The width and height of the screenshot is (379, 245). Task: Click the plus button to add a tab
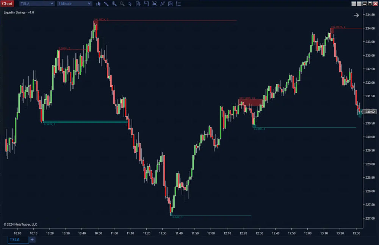click(x=32, y=240)
